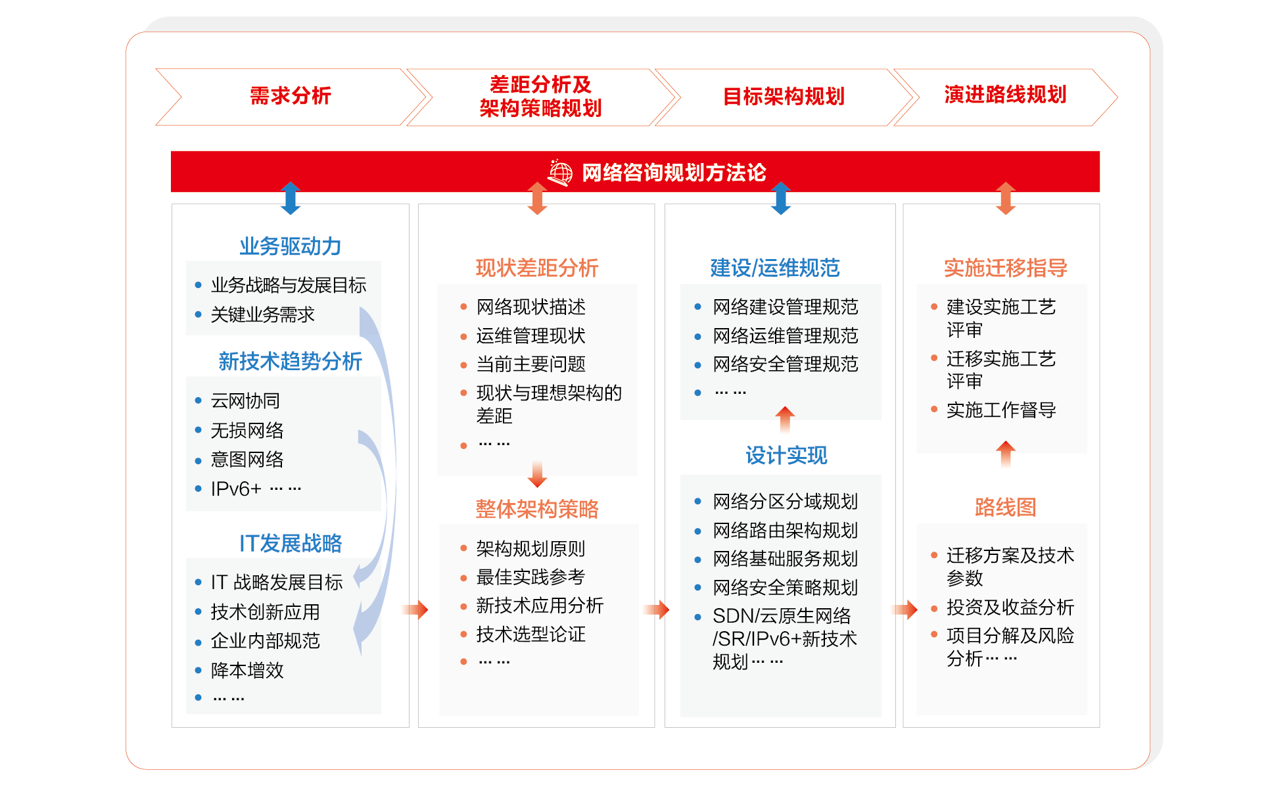Click the 路线图 heading
This screenshot has height=789, width=1270.
pyautogui.click(x=1005, y=508)
